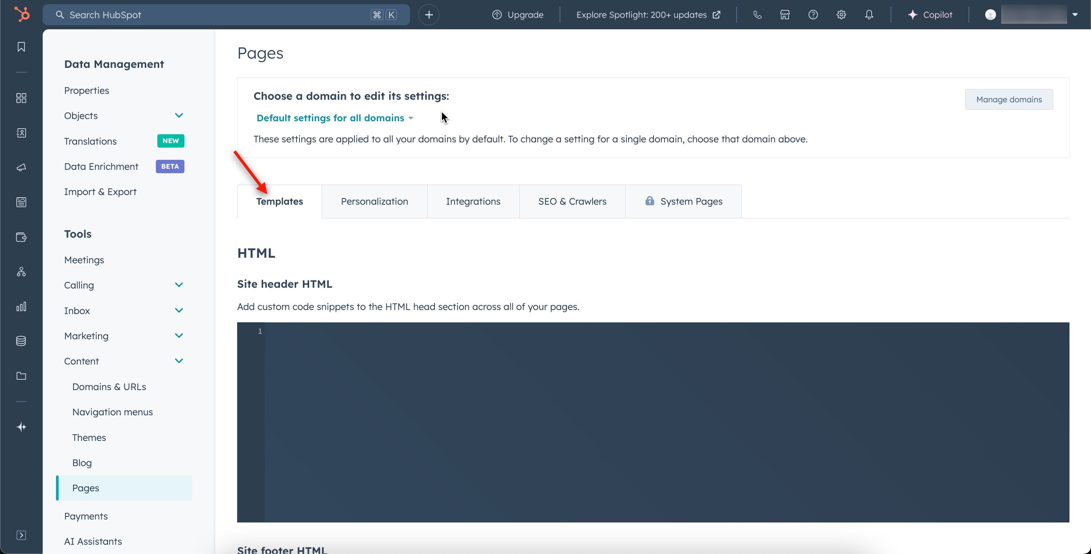The width and height of the screenshot is (1091, 554).
Task: Switch to the SEO & Crawlers tab
Action: (x=572, y=201)
